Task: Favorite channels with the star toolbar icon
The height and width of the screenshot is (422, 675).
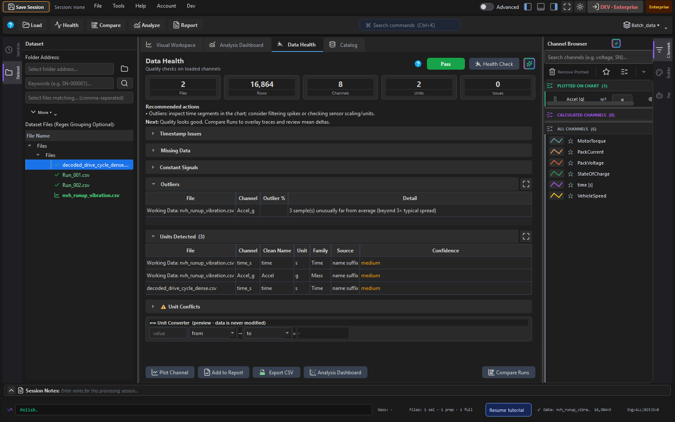Action: pos(606,72)
